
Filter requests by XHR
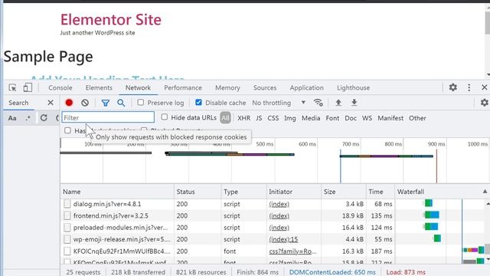coord(243,118)
